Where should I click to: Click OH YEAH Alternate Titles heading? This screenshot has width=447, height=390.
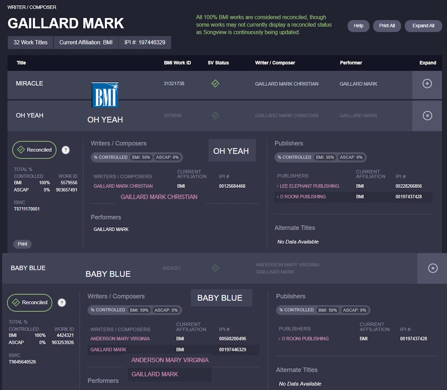click(295, 228)
